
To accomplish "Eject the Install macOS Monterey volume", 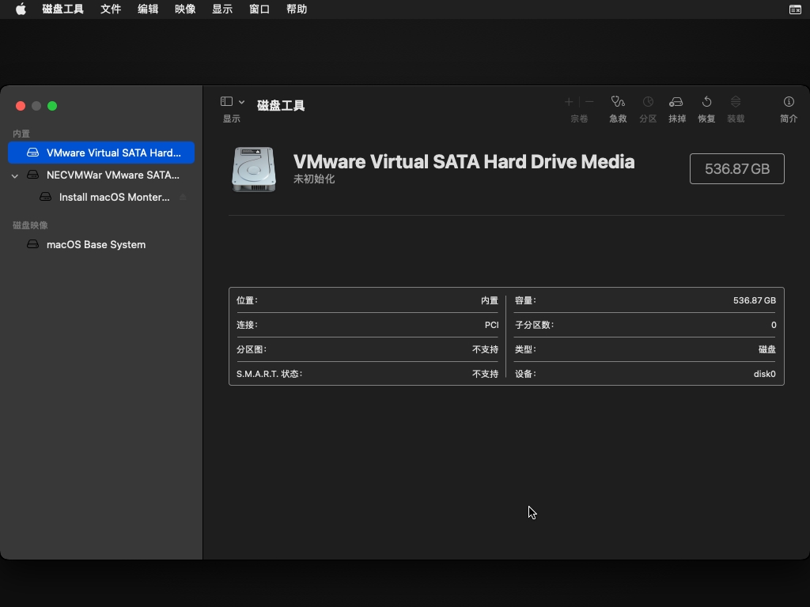I will [184, 197].
